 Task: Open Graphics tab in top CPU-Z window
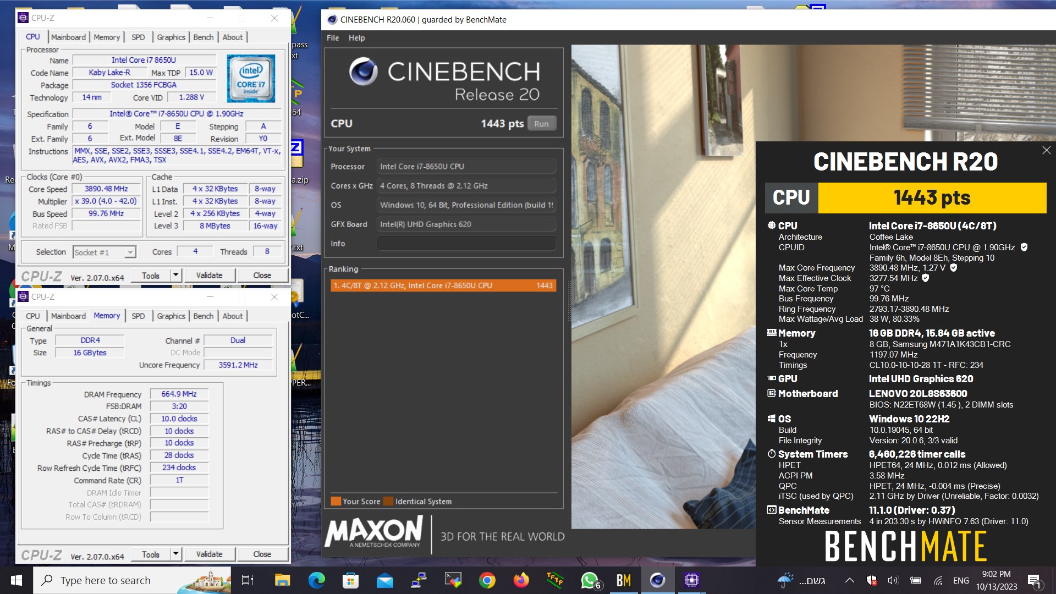[x=171, y=37]
